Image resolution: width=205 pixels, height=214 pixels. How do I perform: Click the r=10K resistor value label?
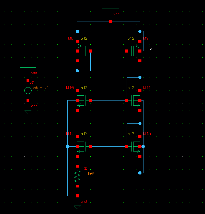click(89, 173)
